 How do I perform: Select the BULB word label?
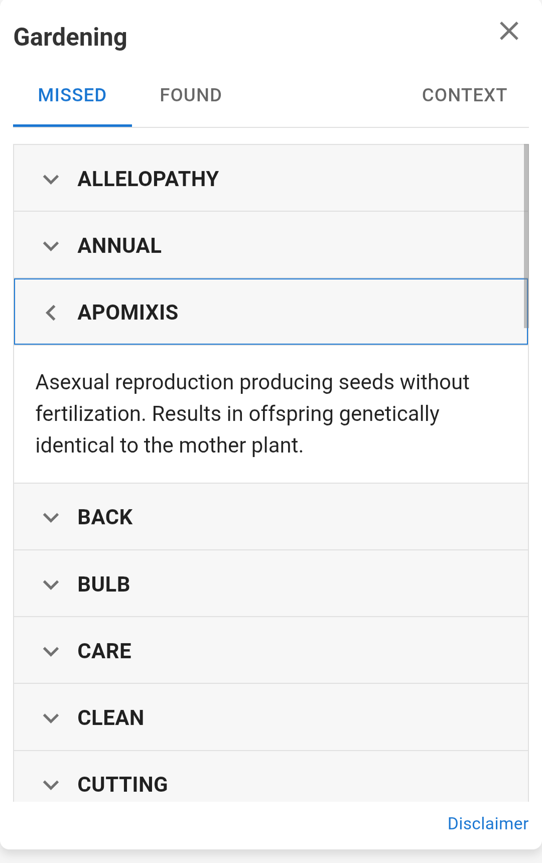tap(104, 585)
